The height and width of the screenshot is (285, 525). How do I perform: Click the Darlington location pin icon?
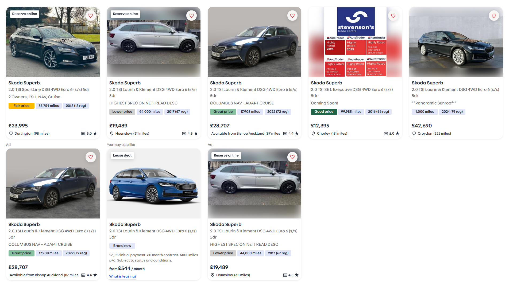point(11,134)
